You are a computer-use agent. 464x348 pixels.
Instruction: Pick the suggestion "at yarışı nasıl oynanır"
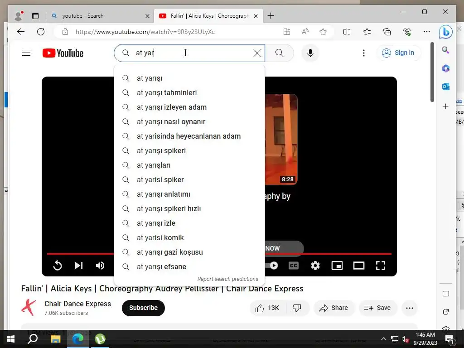tap(189, 121)
